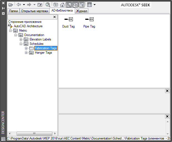Collapse the Documentation node

pos(16,35)
